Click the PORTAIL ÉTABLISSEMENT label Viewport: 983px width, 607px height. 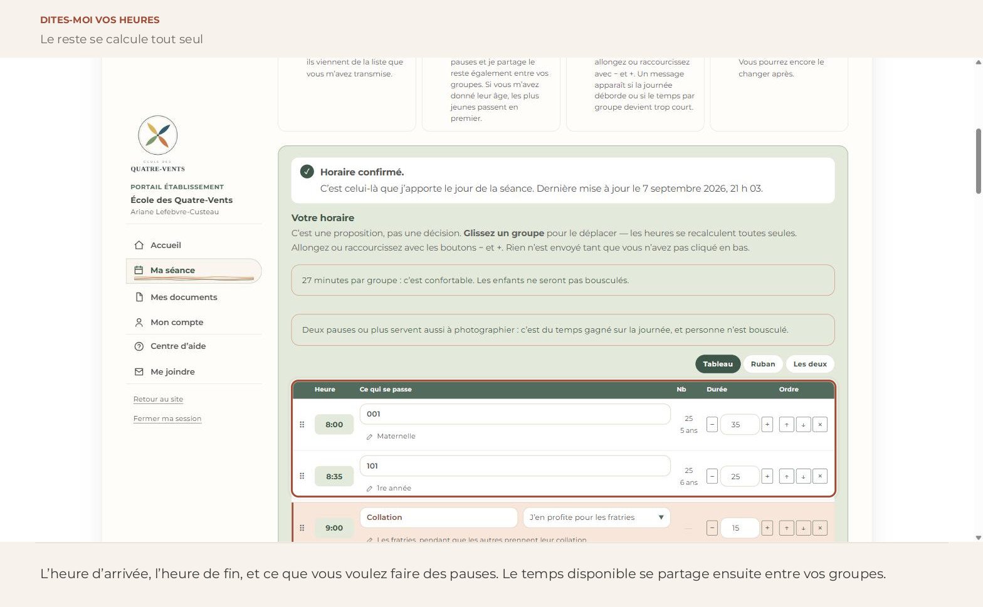177,187
